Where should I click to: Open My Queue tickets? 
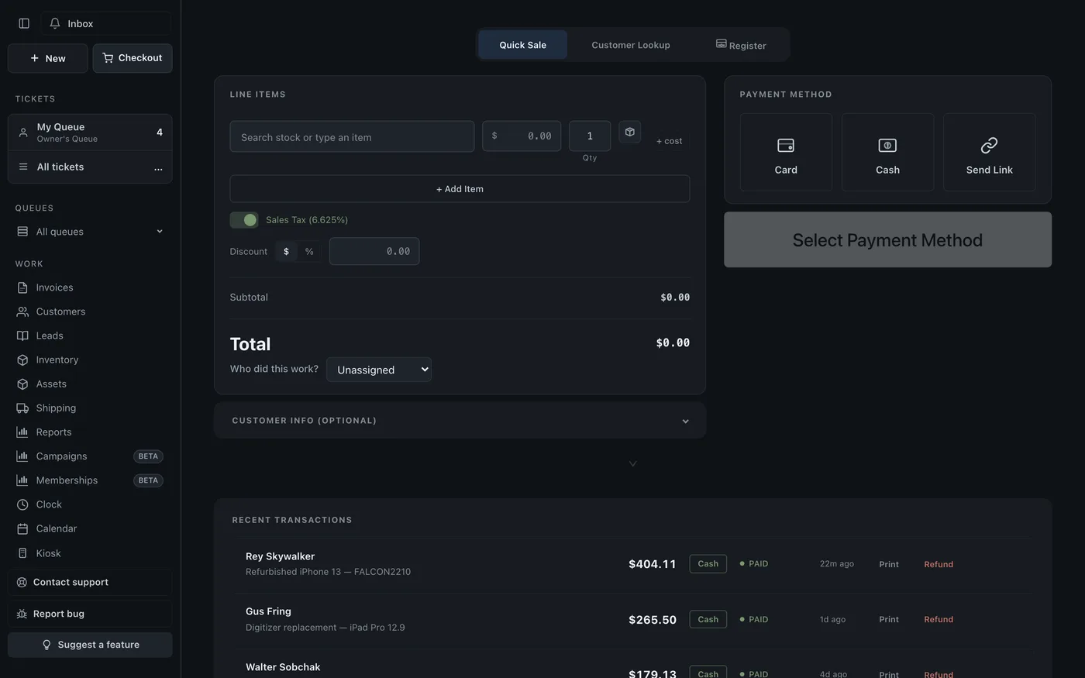pos(90,133)
